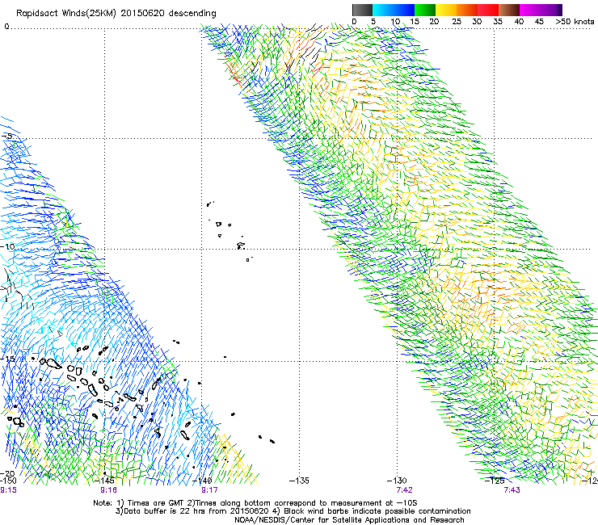Click the '3)Data buffer is 22 hrs' footnote line
Image resolution: width=598 pixels, height=525 pixels.
point(293,511)
